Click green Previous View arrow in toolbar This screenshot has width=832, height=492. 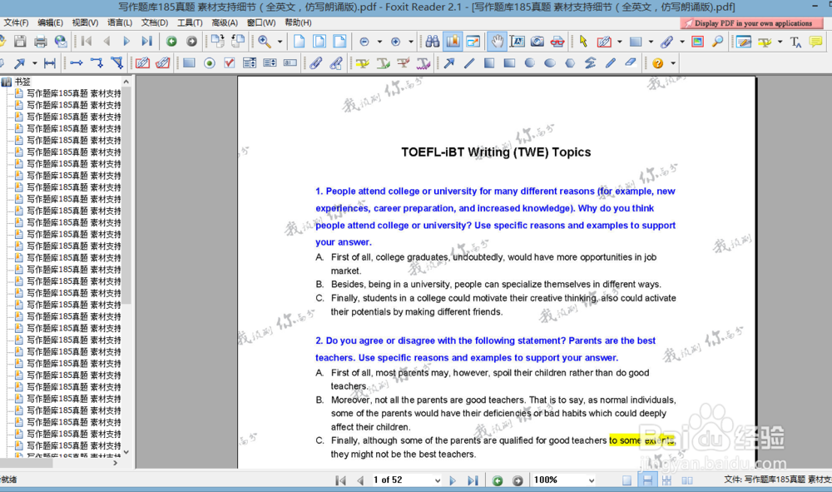click(x=171, y=42)
